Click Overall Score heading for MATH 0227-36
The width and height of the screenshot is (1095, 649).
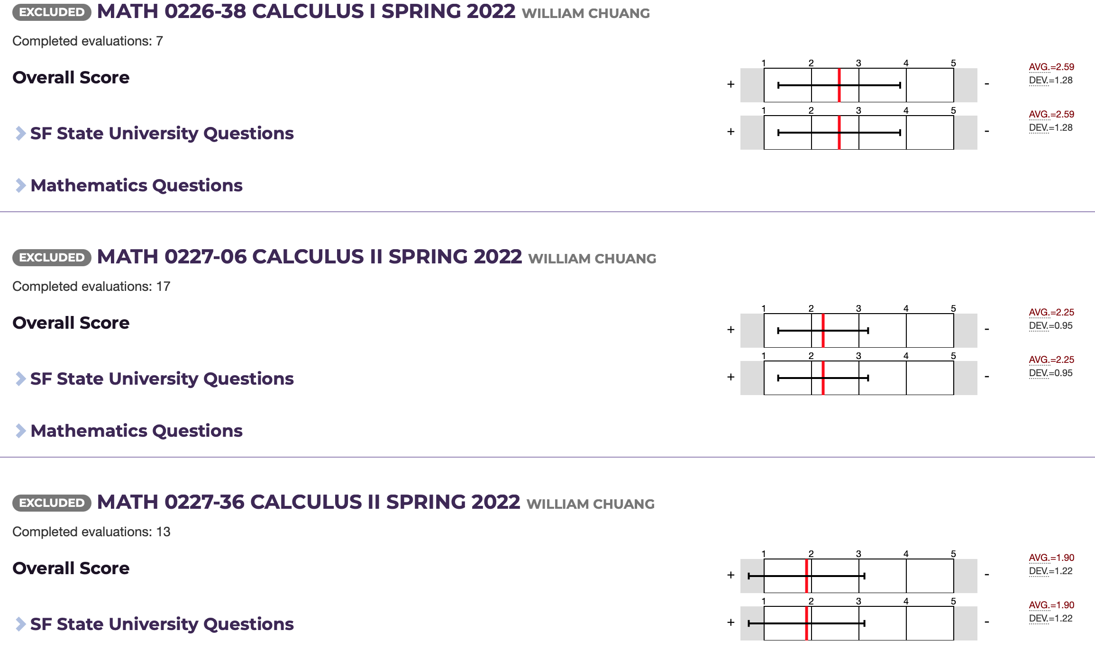click(72, 568)
